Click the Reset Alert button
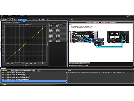The width and height of the screenshot is (134, 101). pos(14,71)
